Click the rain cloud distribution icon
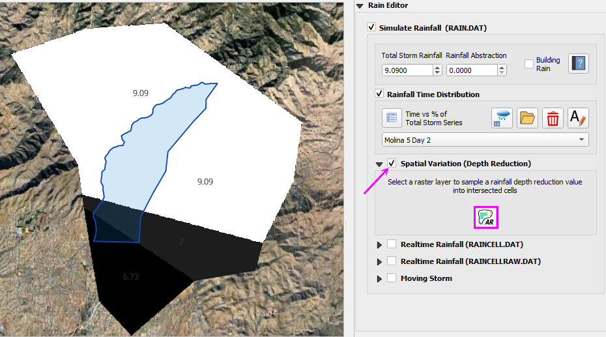Image resolution: width=606 pixels, height=337 pixels. coord(502,118)
